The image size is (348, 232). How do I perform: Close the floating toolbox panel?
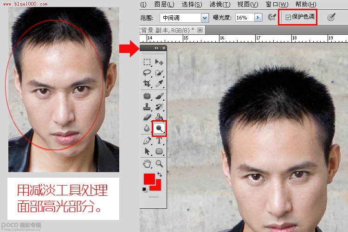[164, 48]
